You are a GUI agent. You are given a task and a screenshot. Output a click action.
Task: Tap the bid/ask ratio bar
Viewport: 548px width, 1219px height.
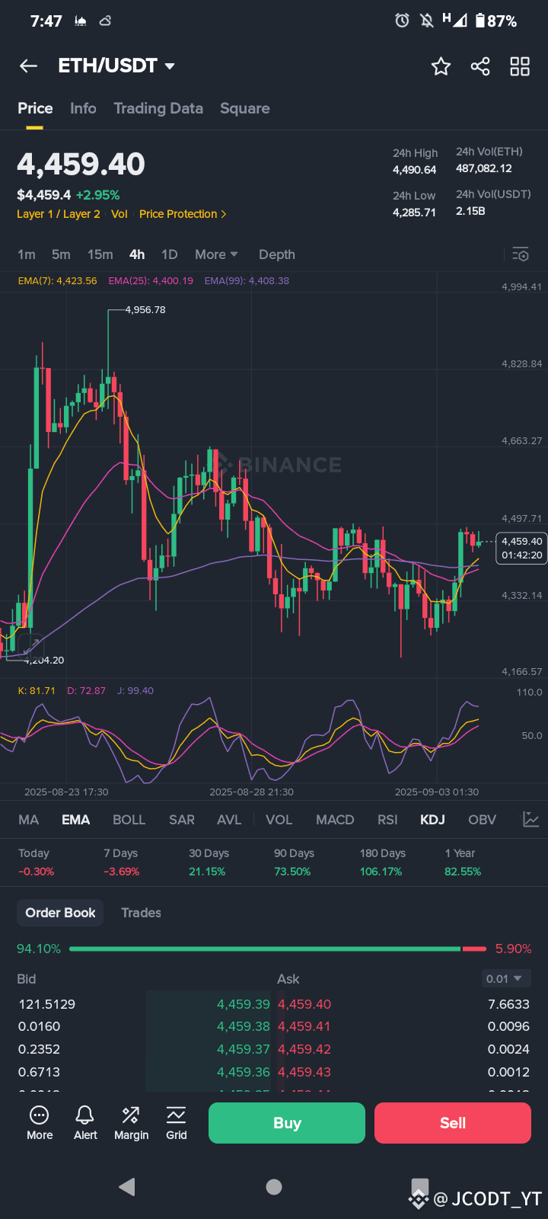coord(278,949)
